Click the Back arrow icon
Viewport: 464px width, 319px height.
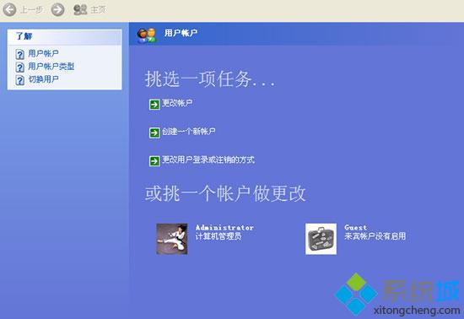click(9, 9)
